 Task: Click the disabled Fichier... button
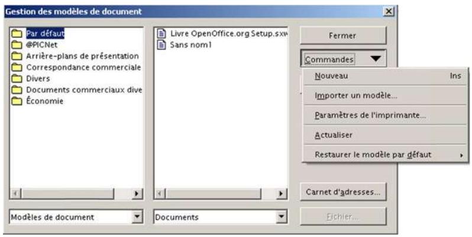(x=343, y=216)
